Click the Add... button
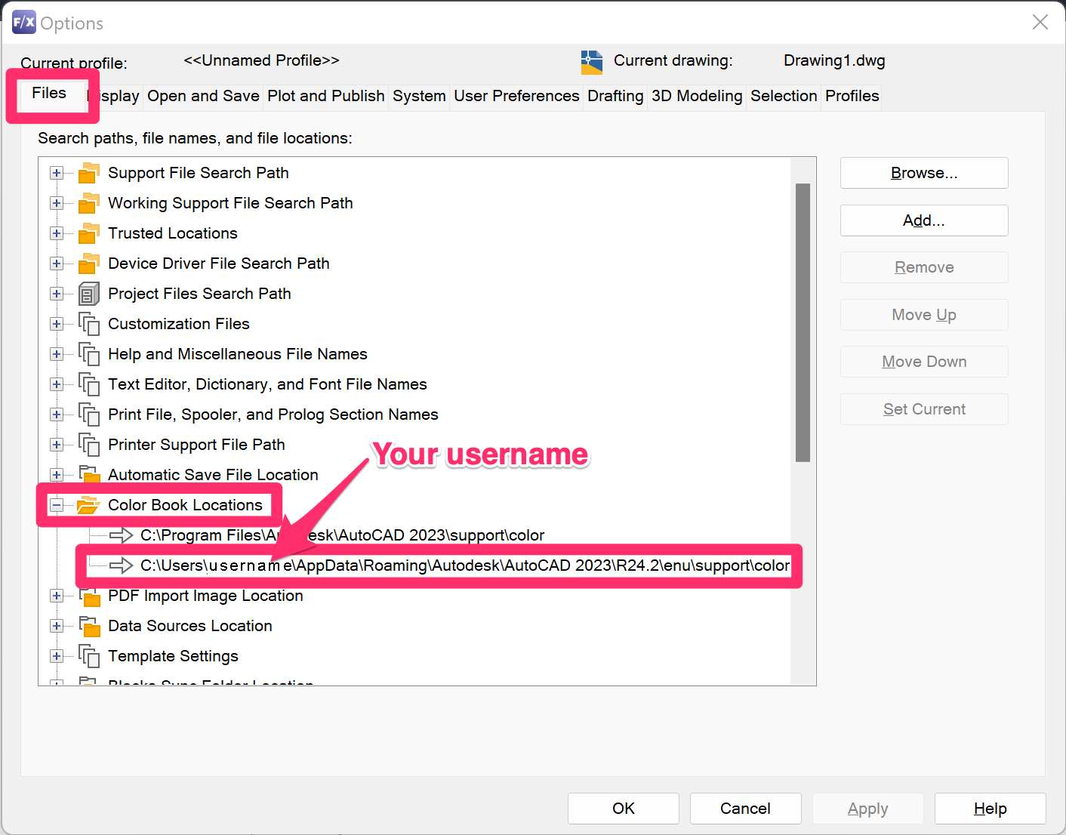The image size is (1066, 835). (924, 220)
